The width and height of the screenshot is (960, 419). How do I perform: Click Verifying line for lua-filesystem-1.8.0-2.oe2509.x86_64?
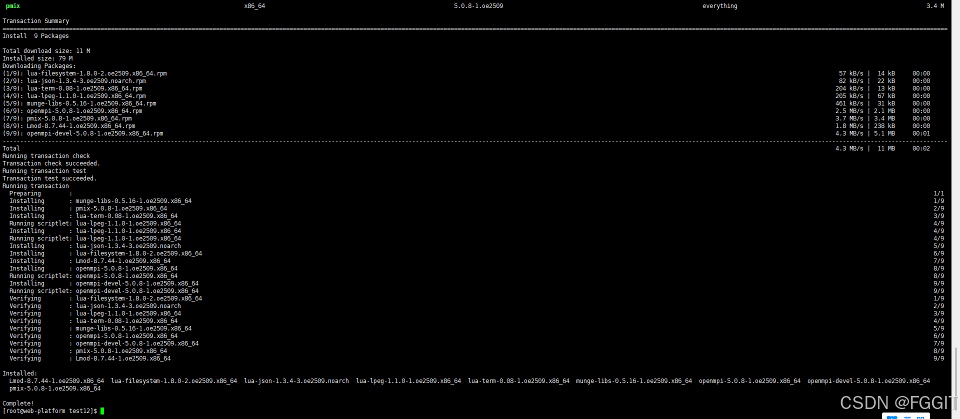pos(105,298)
